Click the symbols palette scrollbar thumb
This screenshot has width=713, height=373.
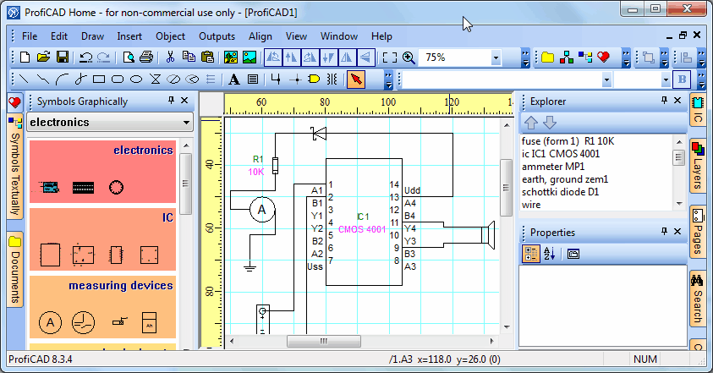(185, 184)
